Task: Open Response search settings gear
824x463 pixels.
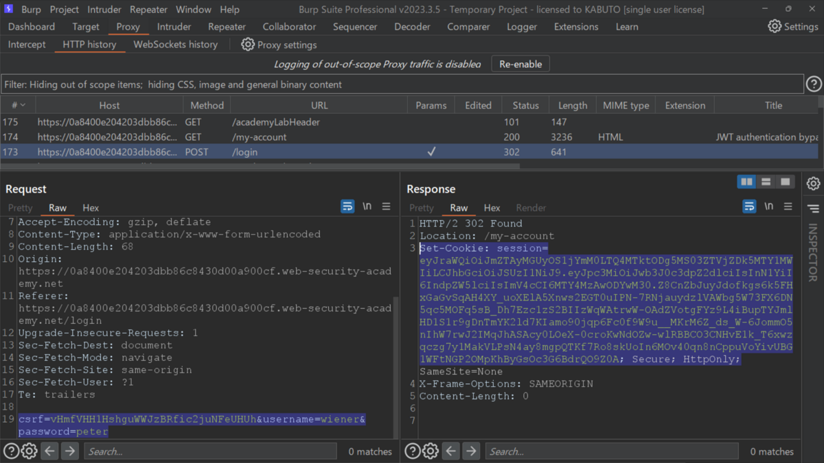Action: pyautogui.click(x=430, y=451)
